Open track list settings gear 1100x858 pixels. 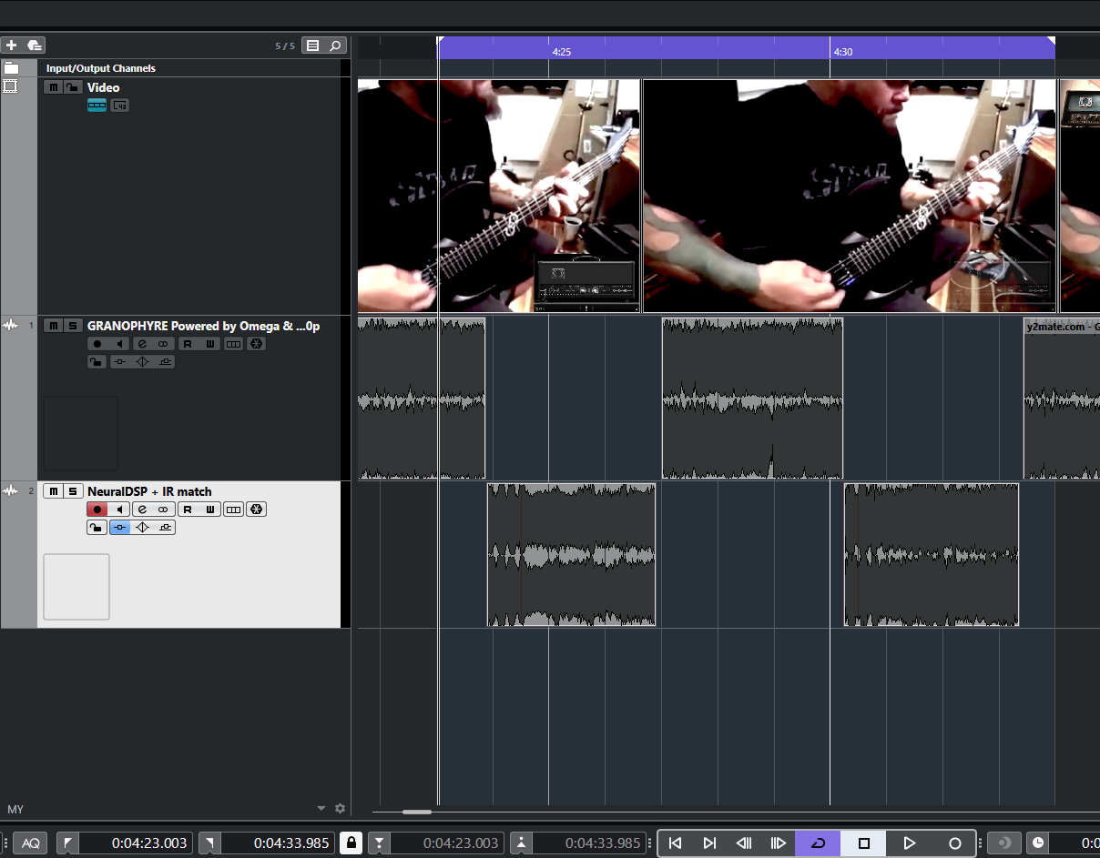tap(340, 808)
